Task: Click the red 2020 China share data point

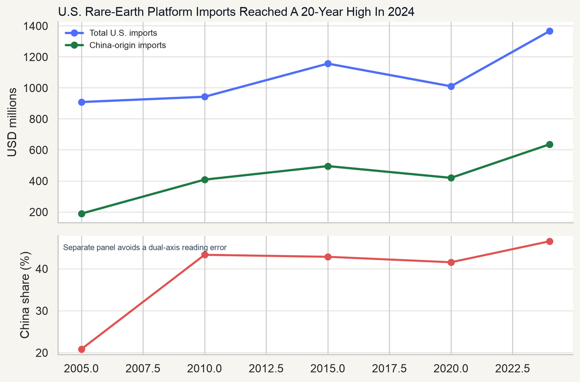Action: coord(451,262)
